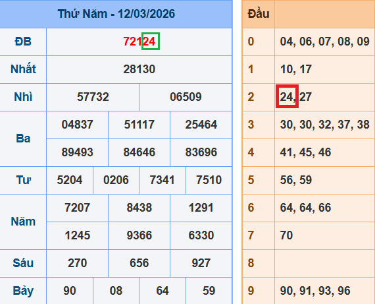Choose the Tư result 5204
Viewport: 375px width, 304px height.
70,180
